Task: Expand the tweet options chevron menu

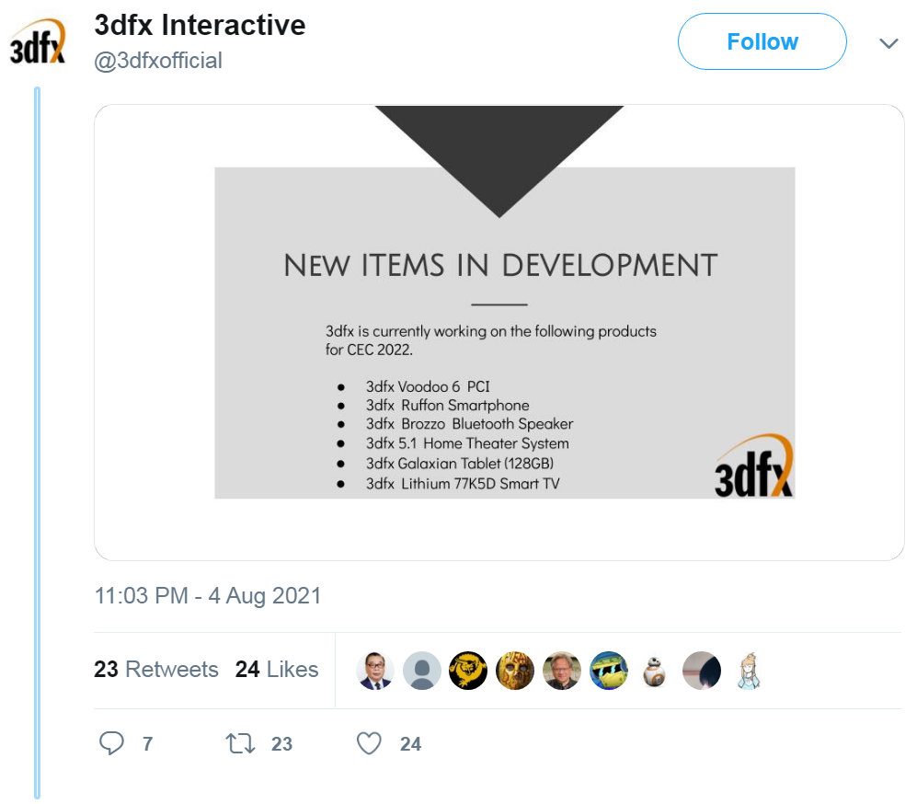Action: [888, 43]
